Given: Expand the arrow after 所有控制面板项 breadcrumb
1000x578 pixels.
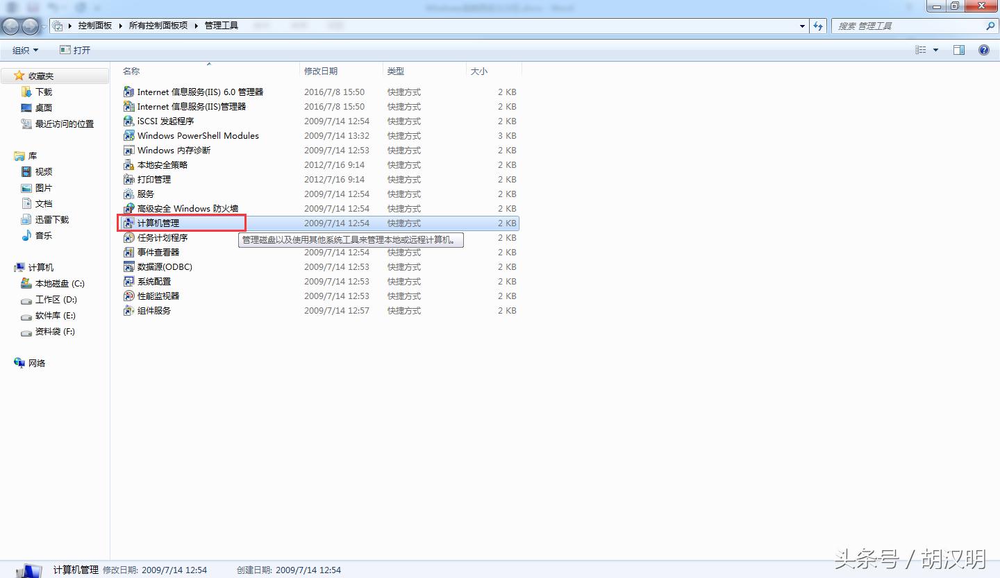Looking at the screenshot, I should (x=196, y=26).
